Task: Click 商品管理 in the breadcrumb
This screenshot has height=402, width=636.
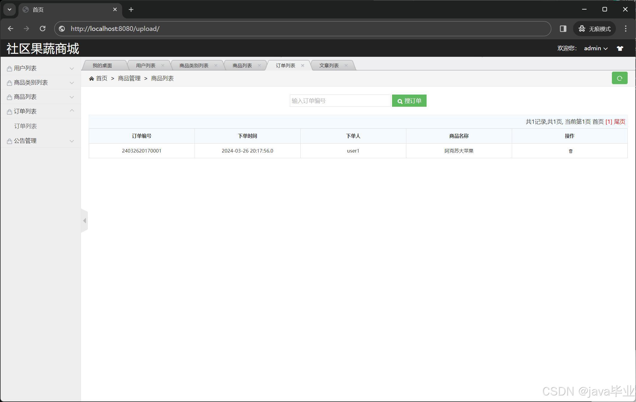Action: click(x=129, y=78)
